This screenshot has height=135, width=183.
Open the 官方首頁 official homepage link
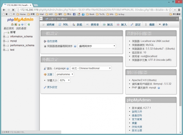click(137, 119)
